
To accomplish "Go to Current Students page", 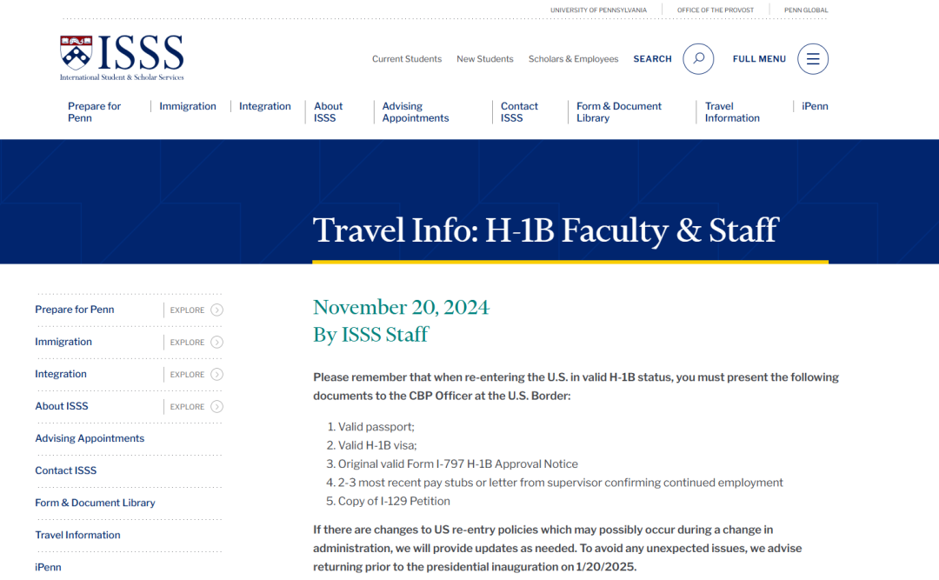I will click(407, 59).
